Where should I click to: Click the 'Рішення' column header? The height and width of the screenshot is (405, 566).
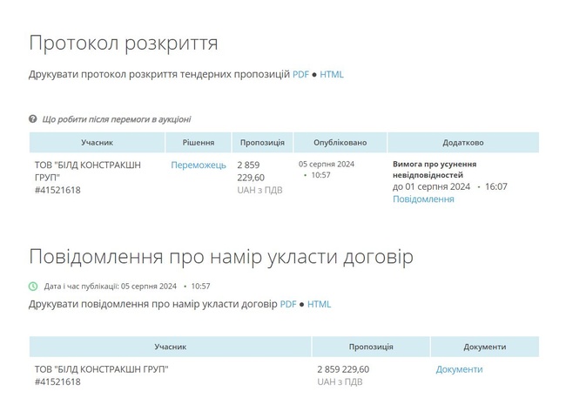tap(199, 143)
